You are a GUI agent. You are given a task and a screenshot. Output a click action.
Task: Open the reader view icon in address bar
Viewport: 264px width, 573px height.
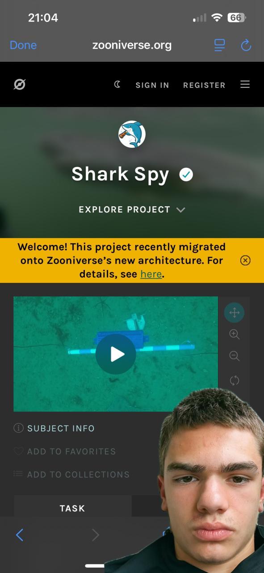(x=219, y=45)
